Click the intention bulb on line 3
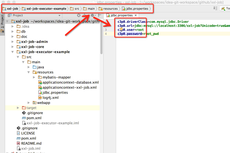Screen dimensions: 230x153 click(121, 29)
